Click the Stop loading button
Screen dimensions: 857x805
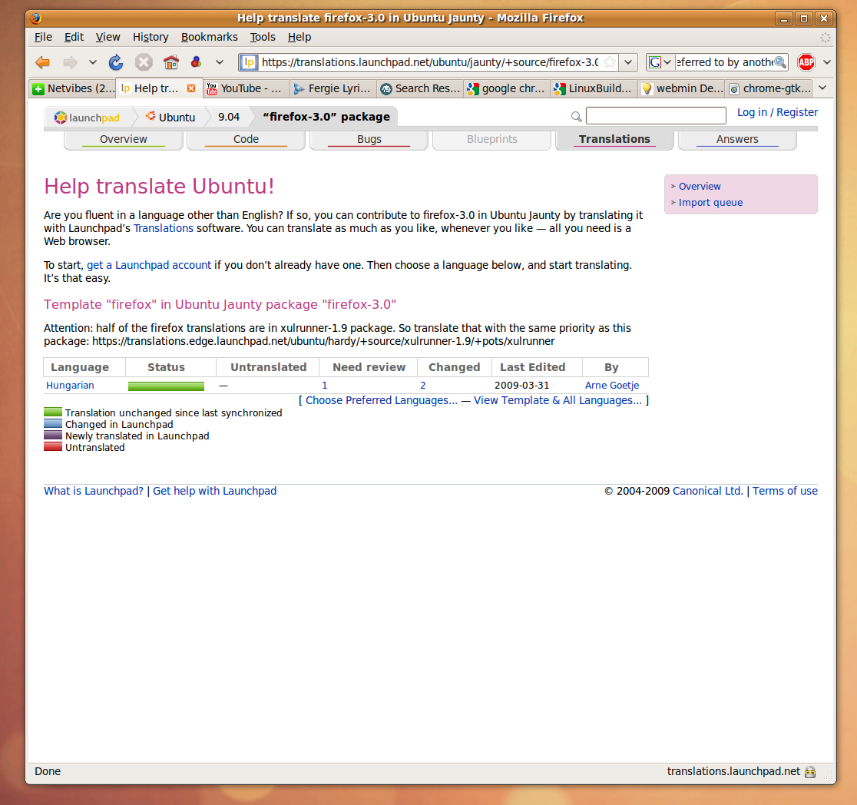pyautogui.click(x=144, y=62)
